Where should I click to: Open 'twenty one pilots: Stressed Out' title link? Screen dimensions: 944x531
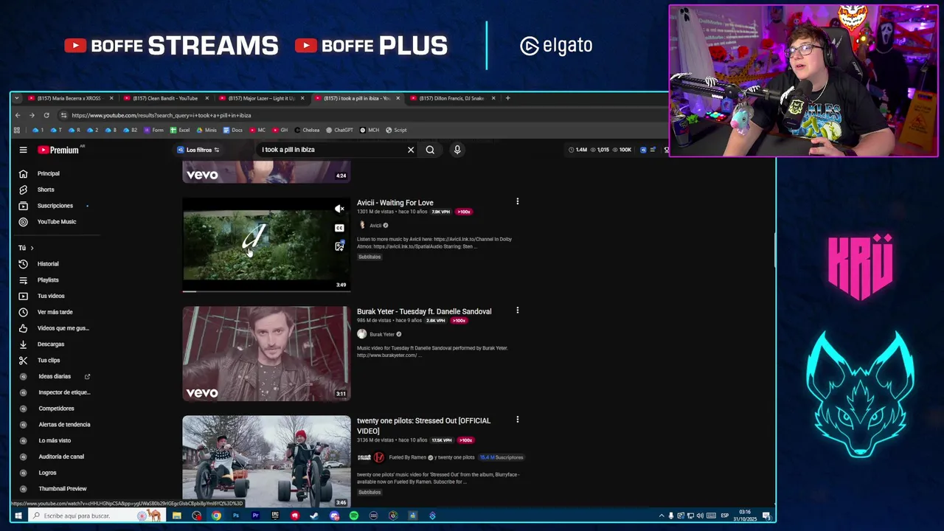coord(423,426)
